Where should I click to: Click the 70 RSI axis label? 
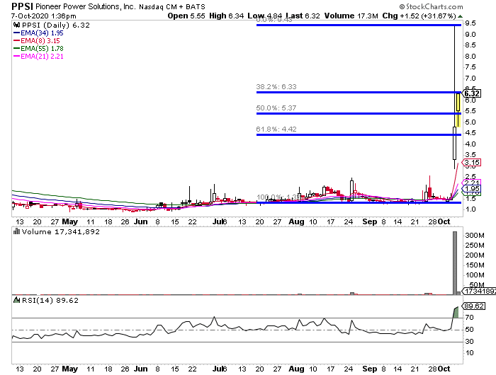pos(469,318)
